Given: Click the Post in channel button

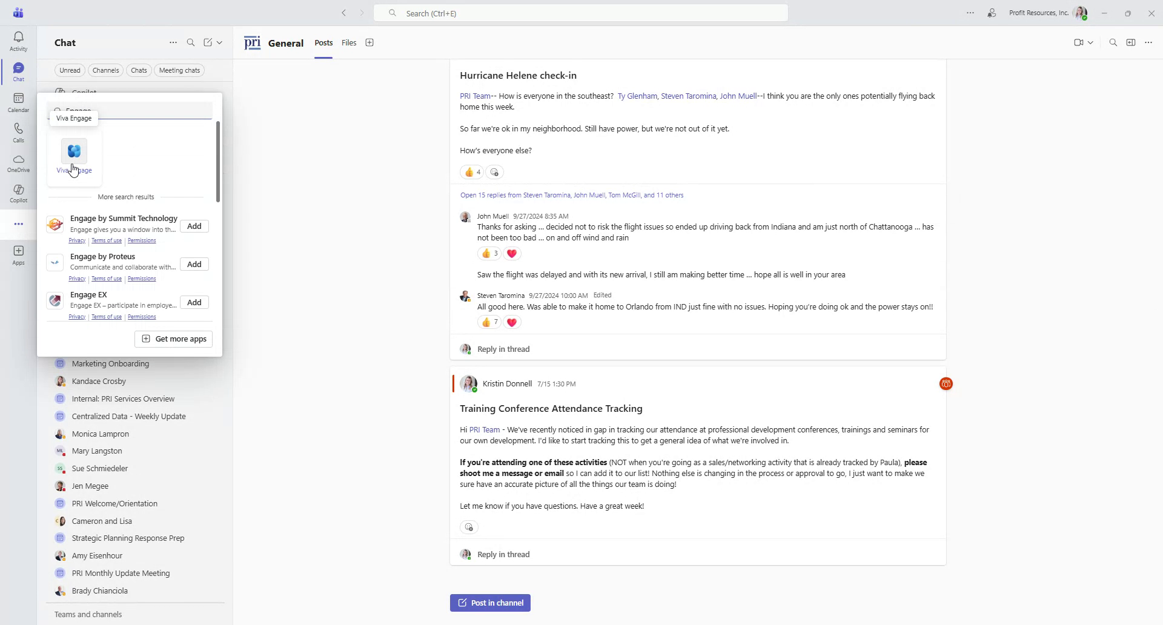Looking at the screenshot, I should coord(489,603).
